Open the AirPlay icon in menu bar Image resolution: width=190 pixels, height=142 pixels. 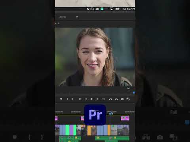pos(112,9)
